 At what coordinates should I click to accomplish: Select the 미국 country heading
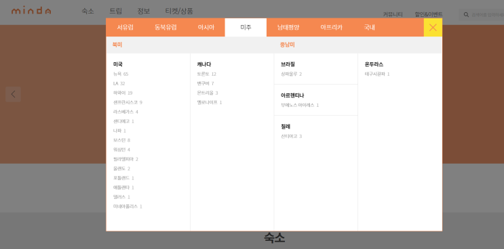coord(117,64)
